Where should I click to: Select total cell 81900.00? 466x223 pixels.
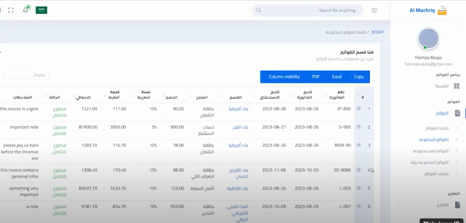(x=88, y=127)
